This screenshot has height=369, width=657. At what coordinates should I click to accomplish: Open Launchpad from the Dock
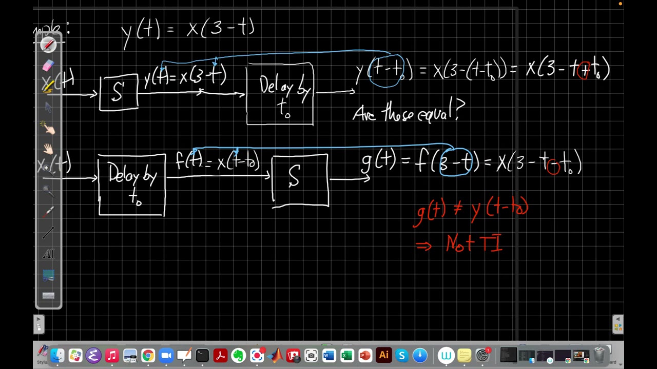75,355
